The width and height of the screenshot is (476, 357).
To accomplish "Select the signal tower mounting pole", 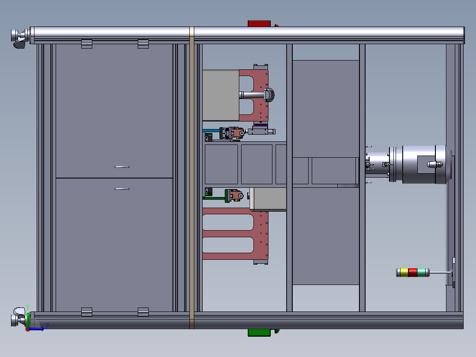I will point(440,273).
